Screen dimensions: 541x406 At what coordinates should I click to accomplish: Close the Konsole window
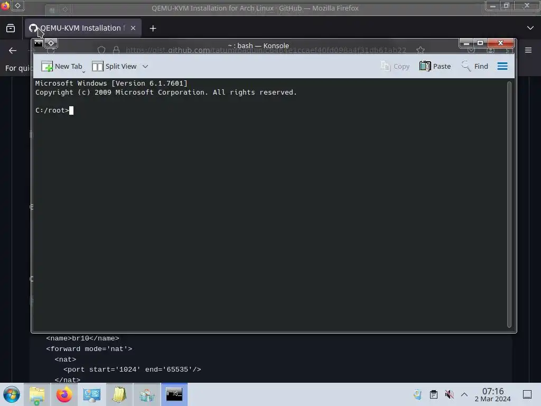[x=501, y=43]
